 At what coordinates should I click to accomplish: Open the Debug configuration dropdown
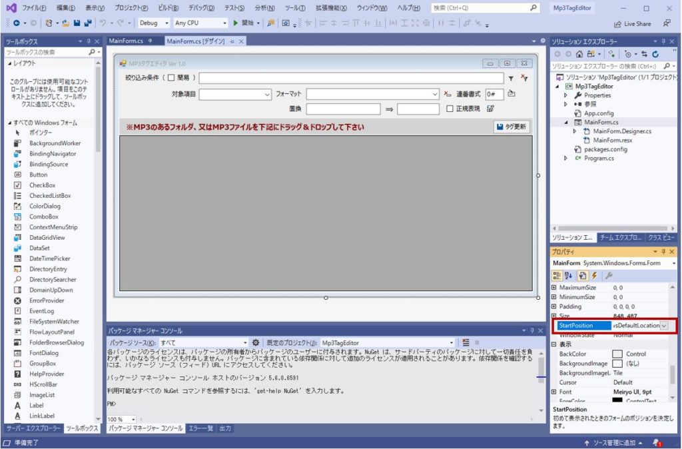click(x=153, y=23)
